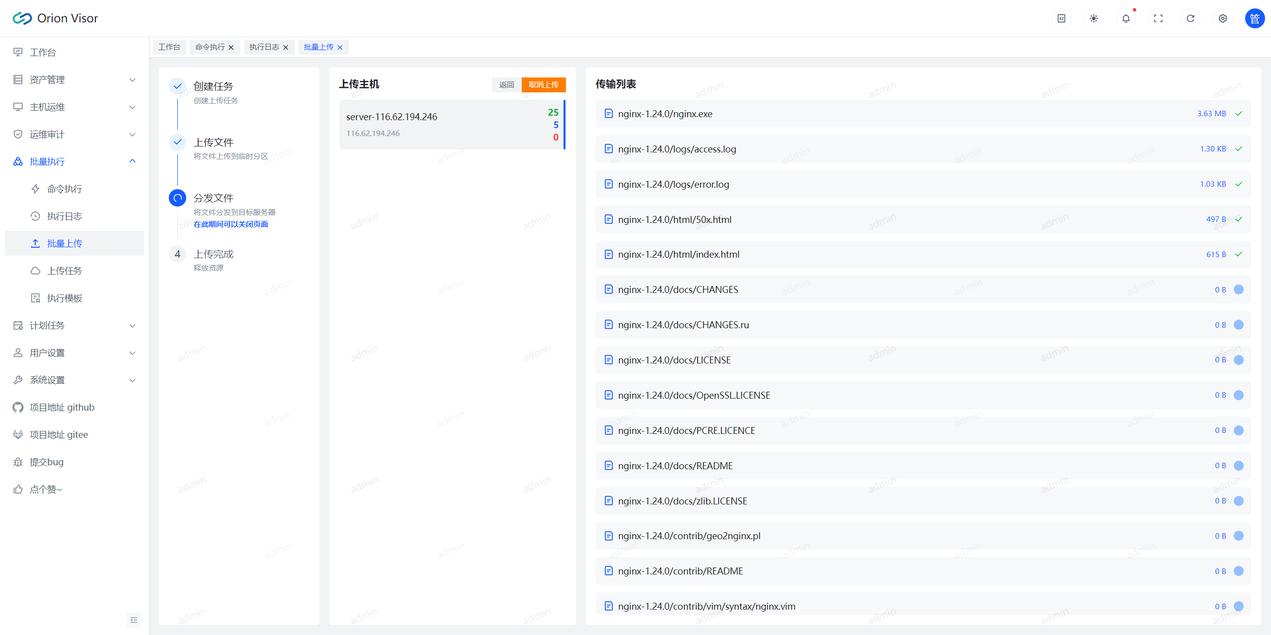Viewport: 1271px width, 635px height.
Task: Collapse the sidebar with bottom menu icon
Action: click(x=134, y=620)
